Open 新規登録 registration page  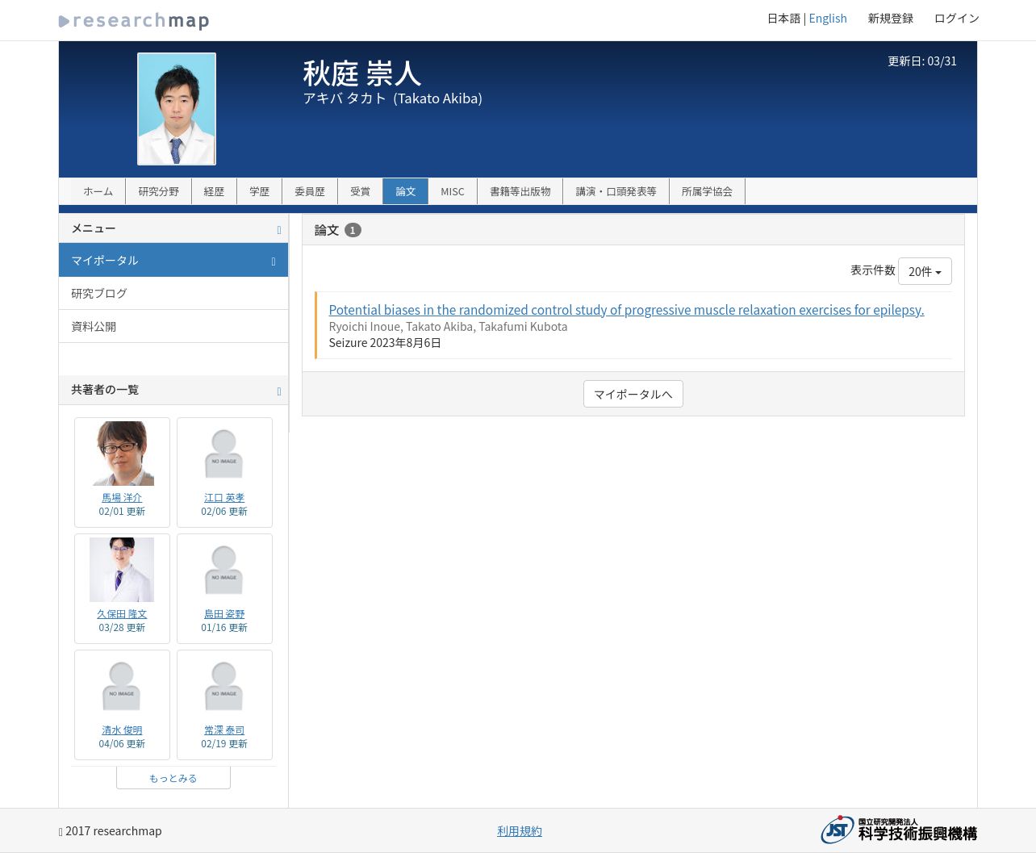pos(891,18)
